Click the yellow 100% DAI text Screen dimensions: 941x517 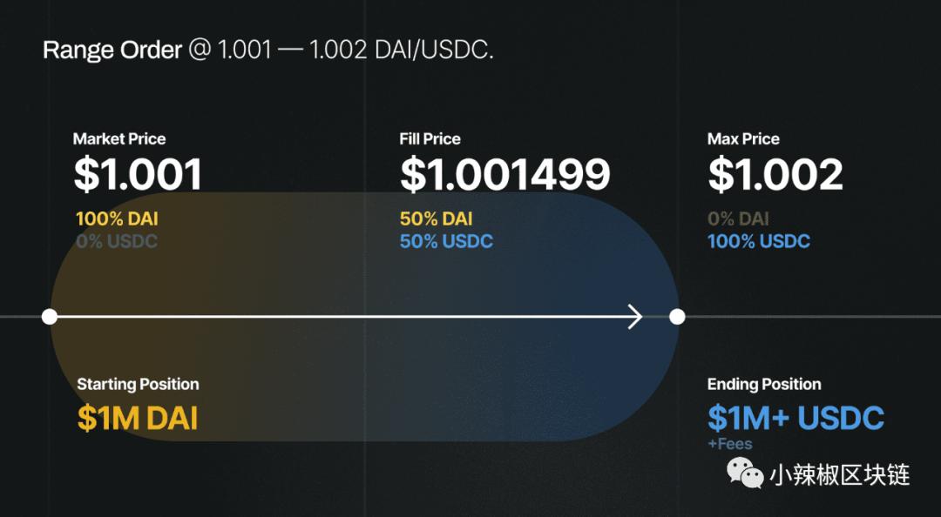117,219
